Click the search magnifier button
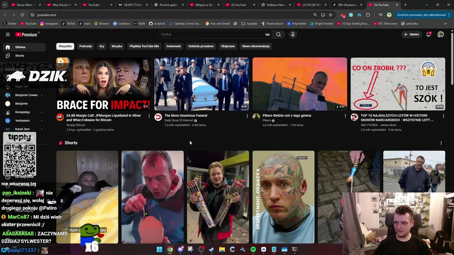The height and width of the screenshot is (255, 454). coord(278,34)
